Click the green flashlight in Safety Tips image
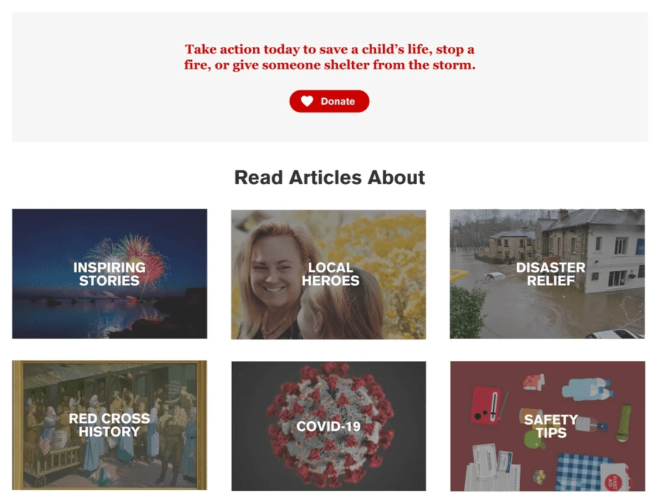Viewport: 660px width, 503px height. coord(623,423)
